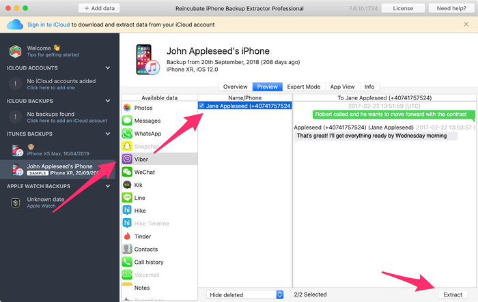Select the Viber icon
Screen dimensions: 478x302
coord(127,159)
